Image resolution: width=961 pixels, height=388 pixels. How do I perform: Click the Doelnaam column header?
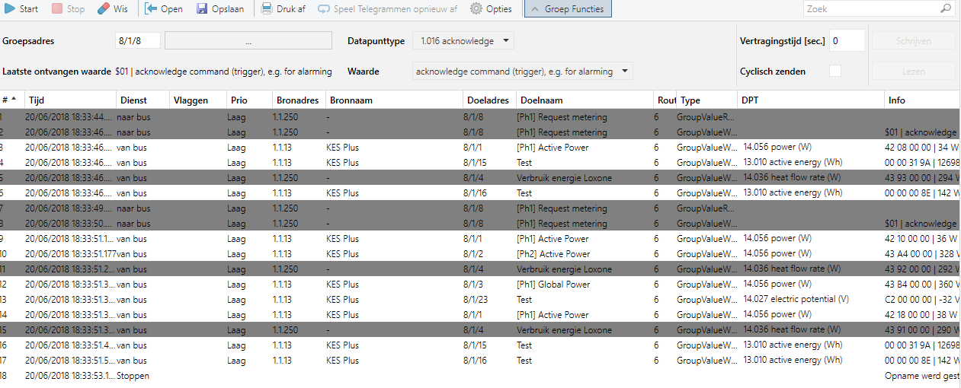click(584, 100)
